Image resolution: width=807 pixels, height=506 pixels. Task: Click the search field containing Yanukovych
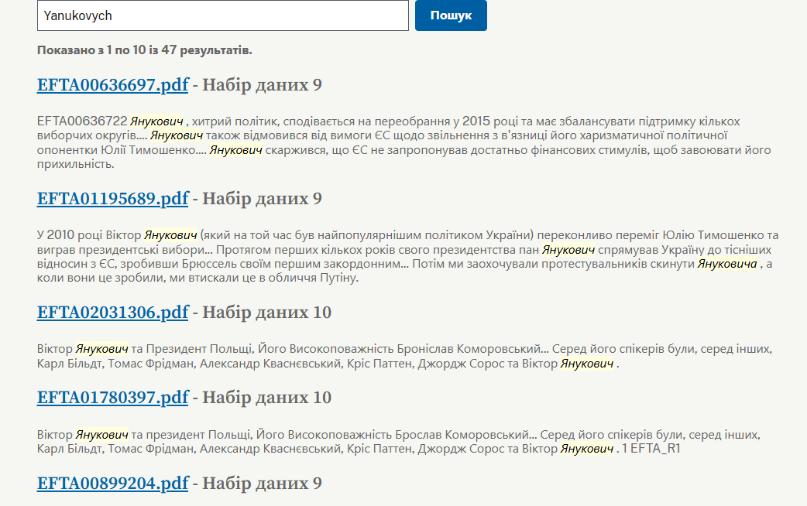pyautogui.click(x=222, y=15)
